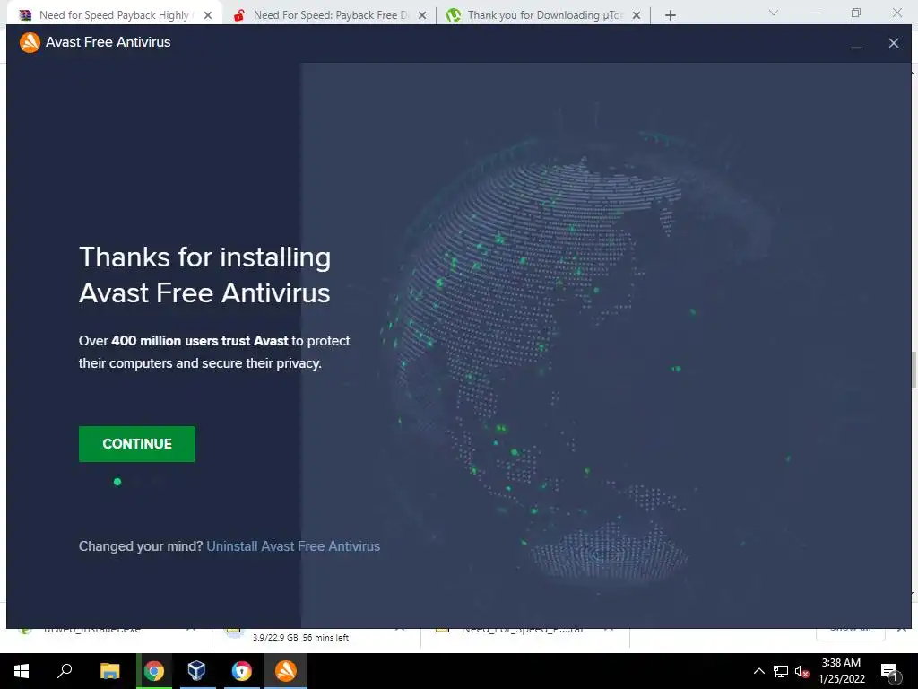Minimize the Avast Free Antivirus window
Image resolution: width=918 pixels, height=689 pixels.
(x=856, y=43)
